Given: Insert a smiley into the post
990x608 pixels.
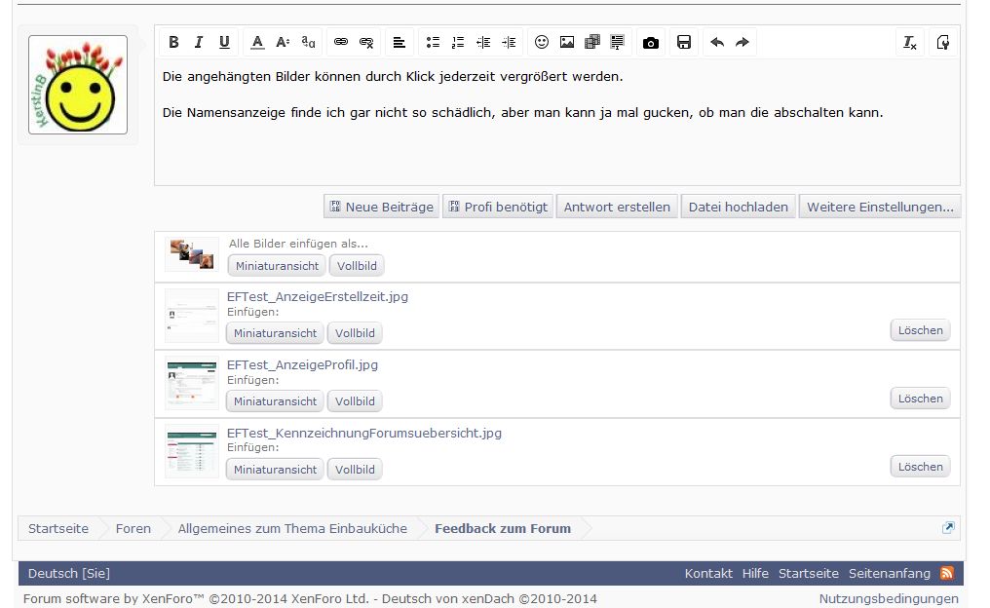Looking at the screenshot, I should pyautogui.click(x=542, y=42).
